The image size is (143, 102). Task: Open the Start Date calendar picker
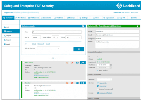pos(111,65)
